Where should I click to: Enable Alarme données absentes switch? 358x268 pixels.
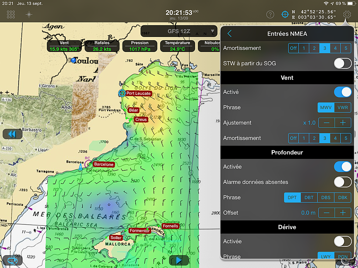[343, 182]
